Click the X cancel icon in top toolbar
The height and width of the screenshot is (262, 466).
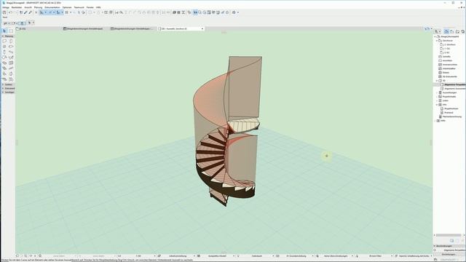(36, 12)
